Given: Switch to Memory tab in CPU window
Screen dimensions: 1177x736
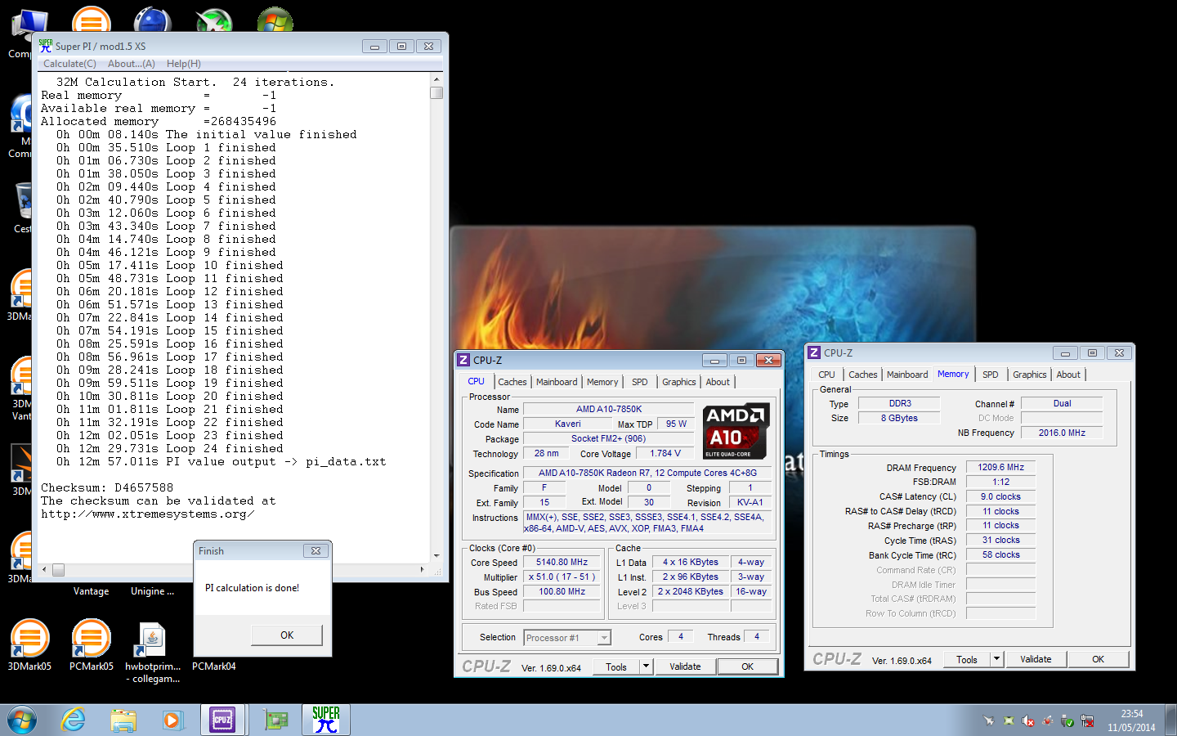Looking at the screenshot, I should coord(602,382).
